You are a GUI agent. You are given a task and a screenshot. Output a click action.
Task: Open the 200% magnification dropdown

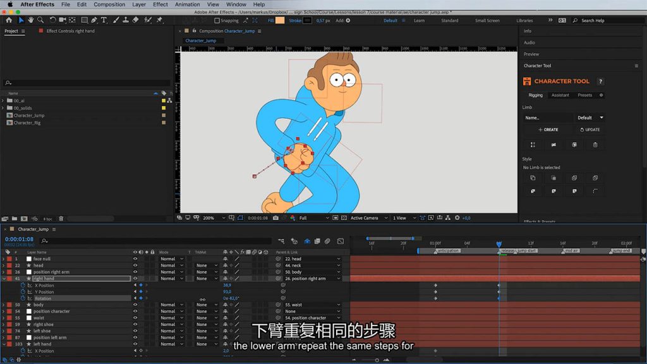click(214, 218)
